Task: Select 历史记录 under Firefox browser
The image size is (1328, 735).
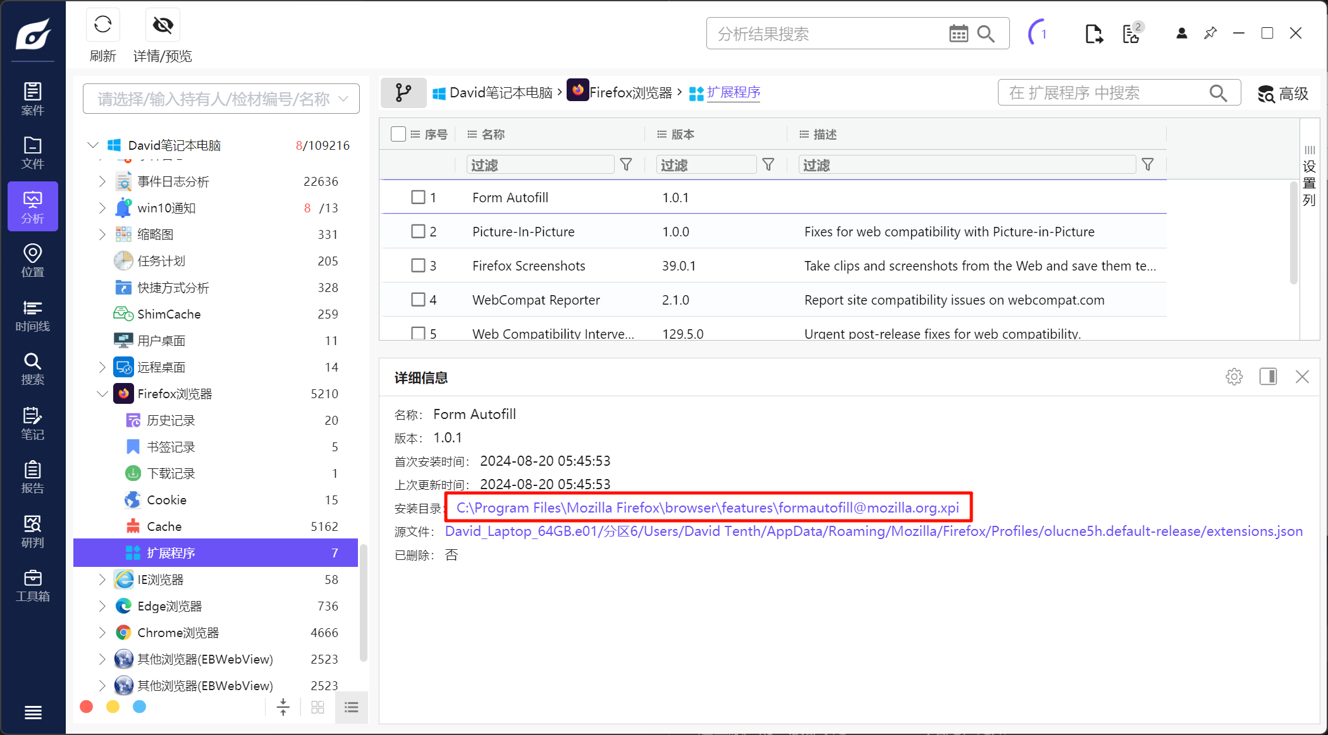Action: coord(171,420)
